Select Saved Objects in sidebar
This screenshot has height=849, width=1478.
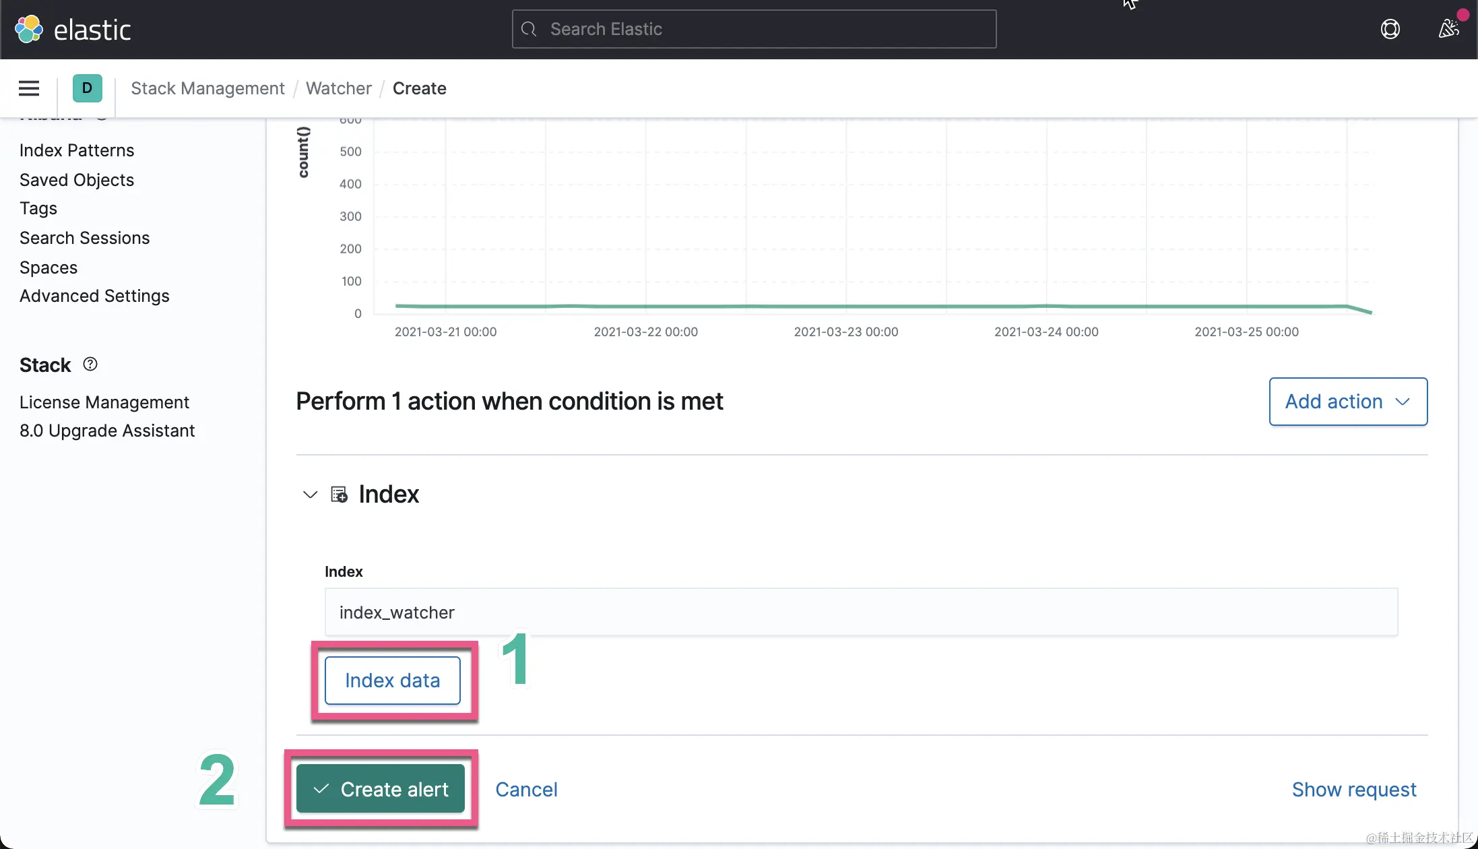pos(77,180)
